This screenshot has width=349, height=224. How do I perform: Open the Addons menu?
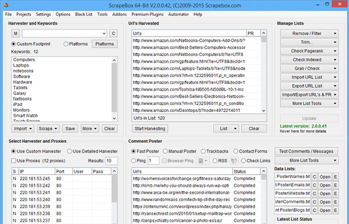point(119,14)
